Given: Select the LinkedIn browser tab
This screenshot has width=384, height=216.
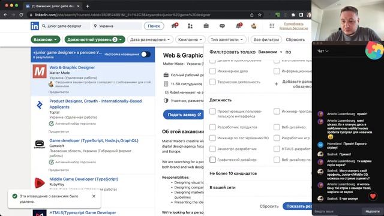Looking at the screenshot, I should click(x=53, y=6).
